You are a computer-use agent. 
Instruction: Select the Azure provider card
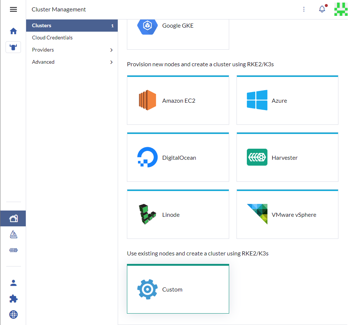[x=287, y=100]
